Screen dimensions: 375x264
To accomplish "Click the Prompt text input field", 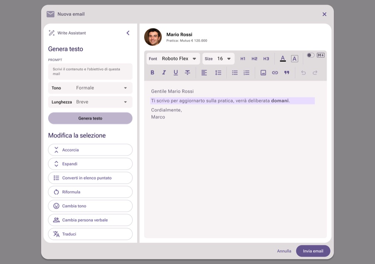I will 90,72.
